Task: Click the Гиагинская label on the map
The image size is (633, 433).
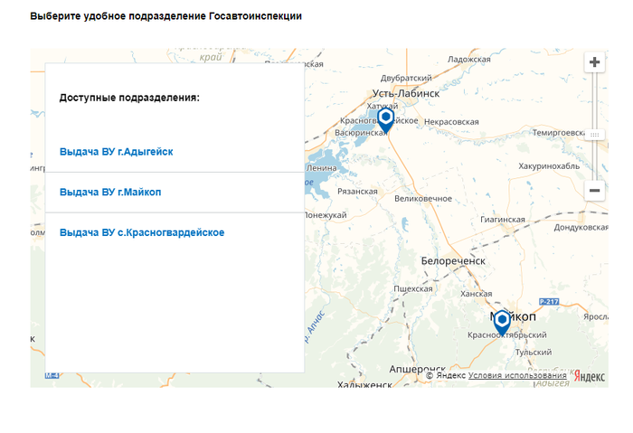Action: [503, 220]
